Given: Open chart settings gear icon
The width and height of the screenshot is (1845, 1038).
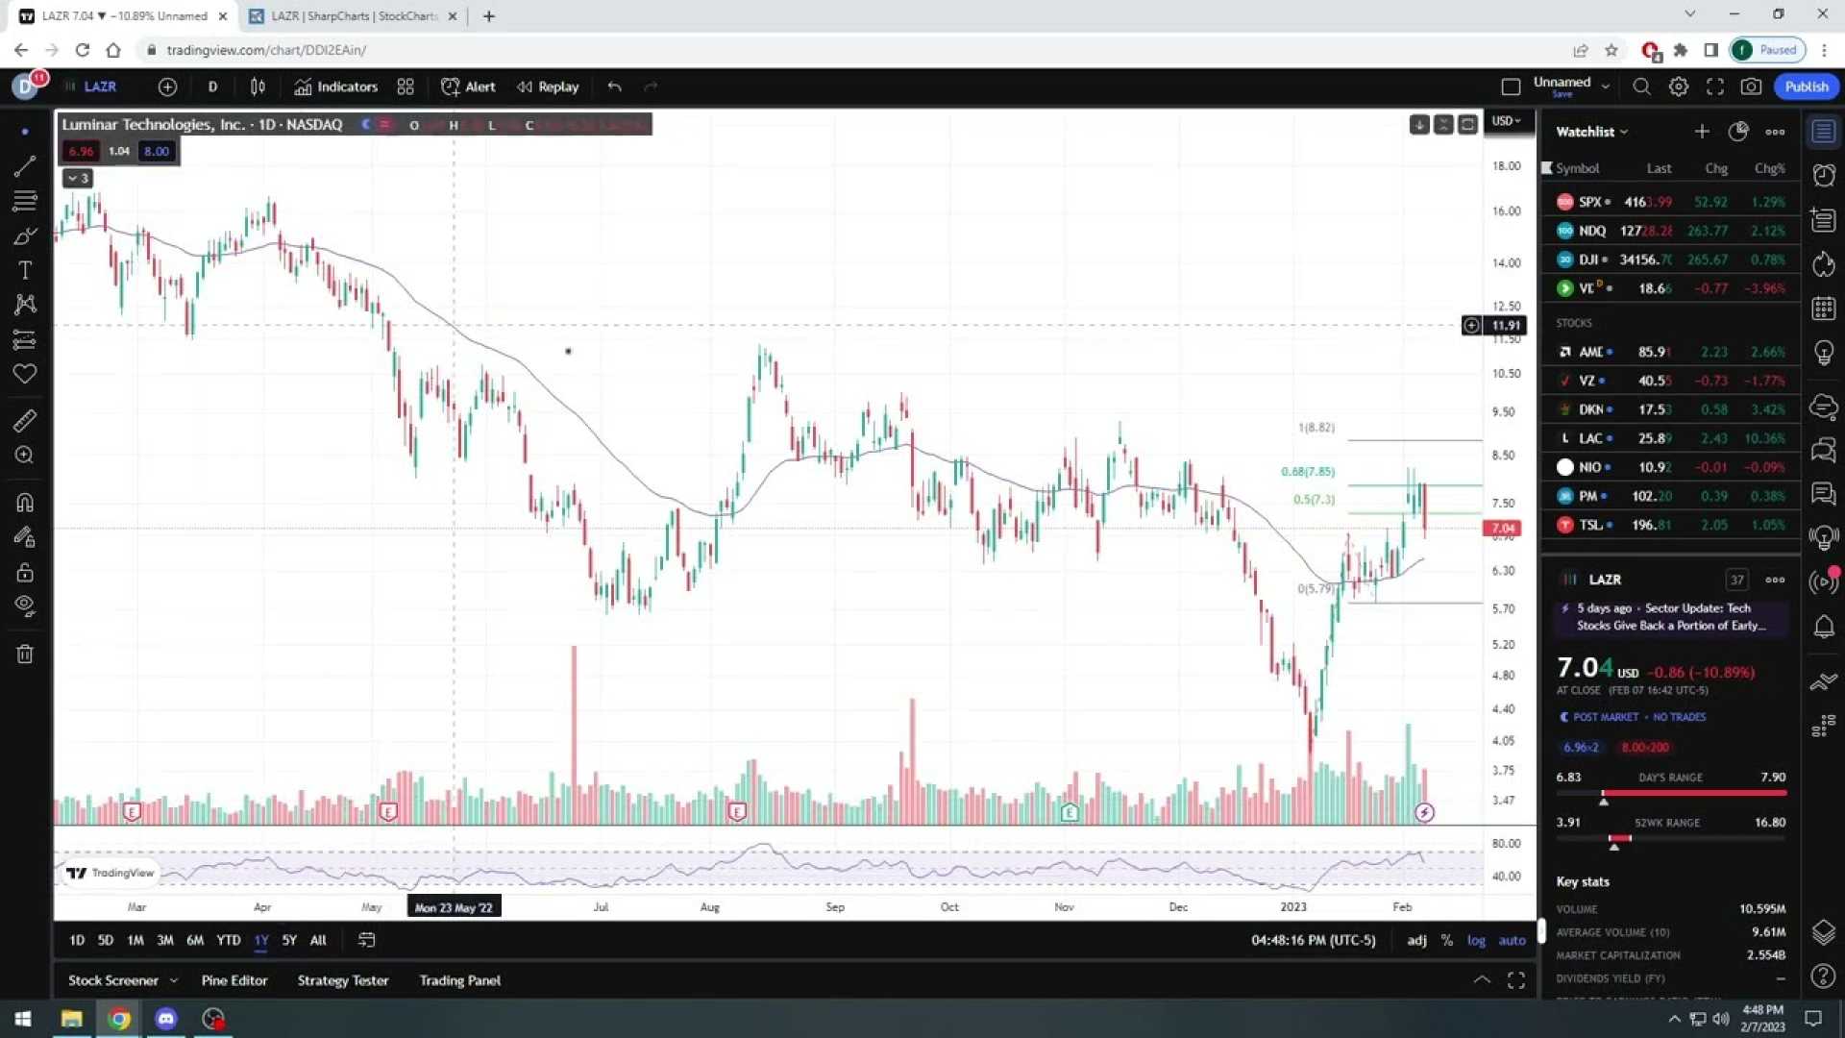Looking at the screenshot, I should click(1678, 86).
